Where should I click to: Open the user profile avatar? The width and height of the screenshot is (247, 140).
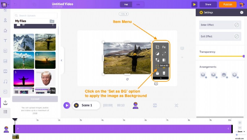242,5
